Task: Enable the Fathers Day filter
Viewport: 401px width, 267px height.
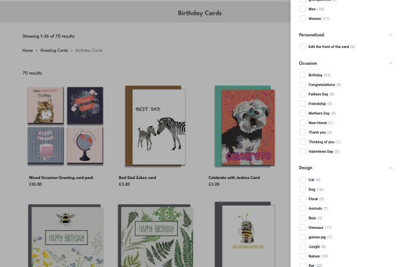Action: [x=303, y=94]
